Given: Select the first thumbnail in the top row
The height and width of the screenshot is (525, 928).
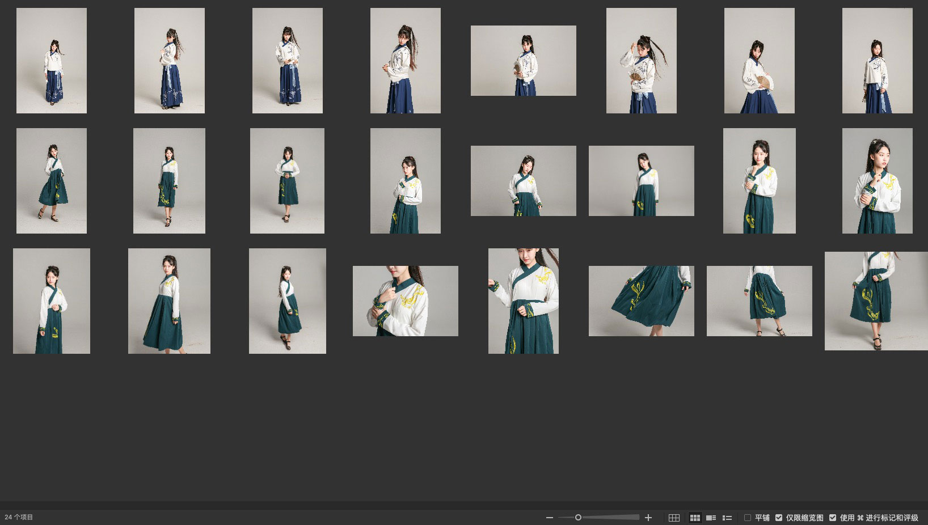Looking at the screenshot, I should [52, 61].
